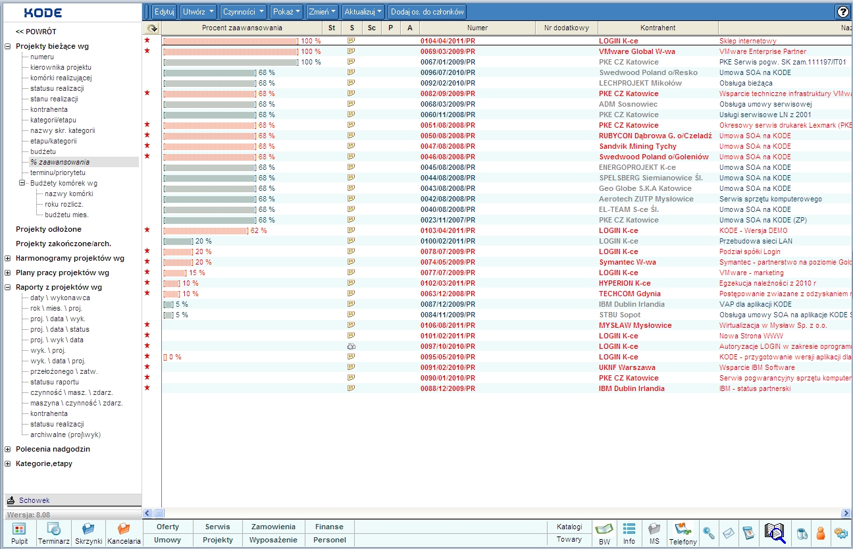This screenshot has width=853, height=549.
Task: Select tree item statusu raportu
Action: [55, 382]
